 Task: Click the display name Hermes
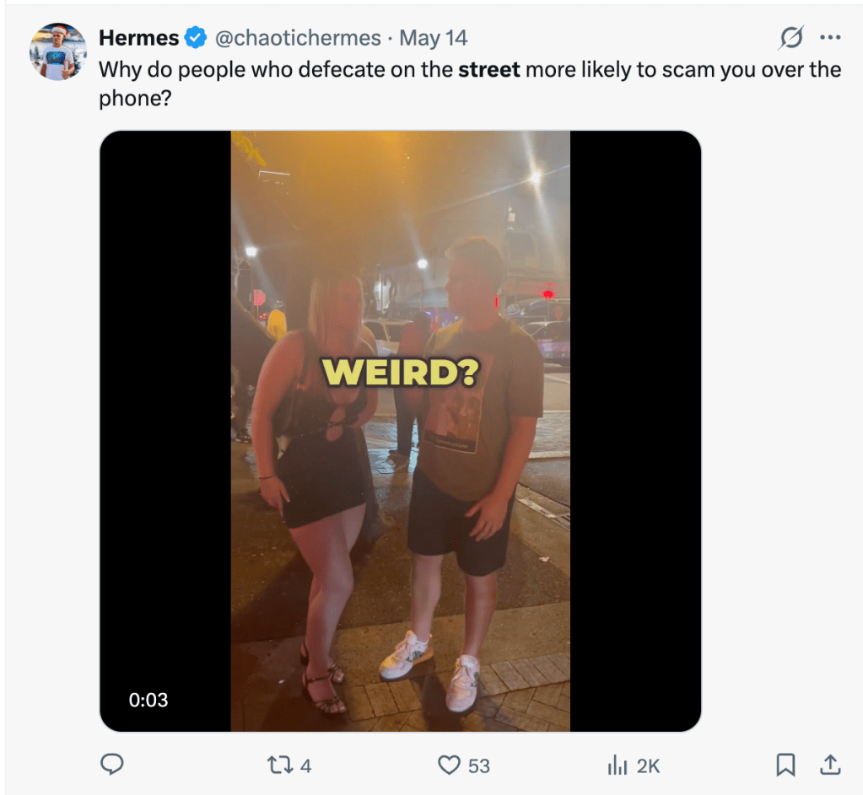138,38
